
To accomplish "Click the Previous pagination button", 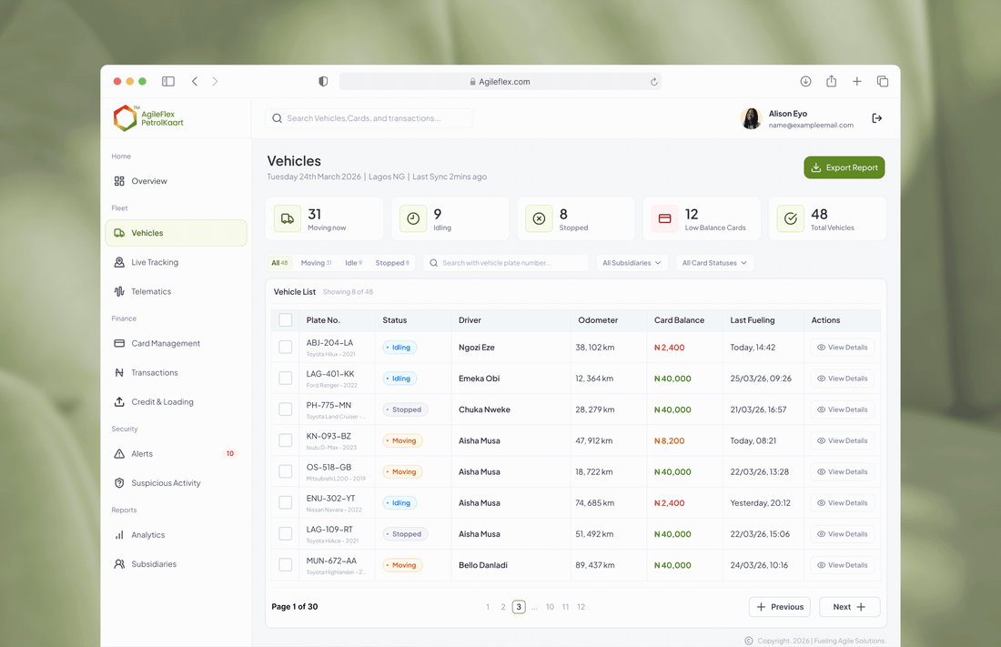I will click(780, 607).
